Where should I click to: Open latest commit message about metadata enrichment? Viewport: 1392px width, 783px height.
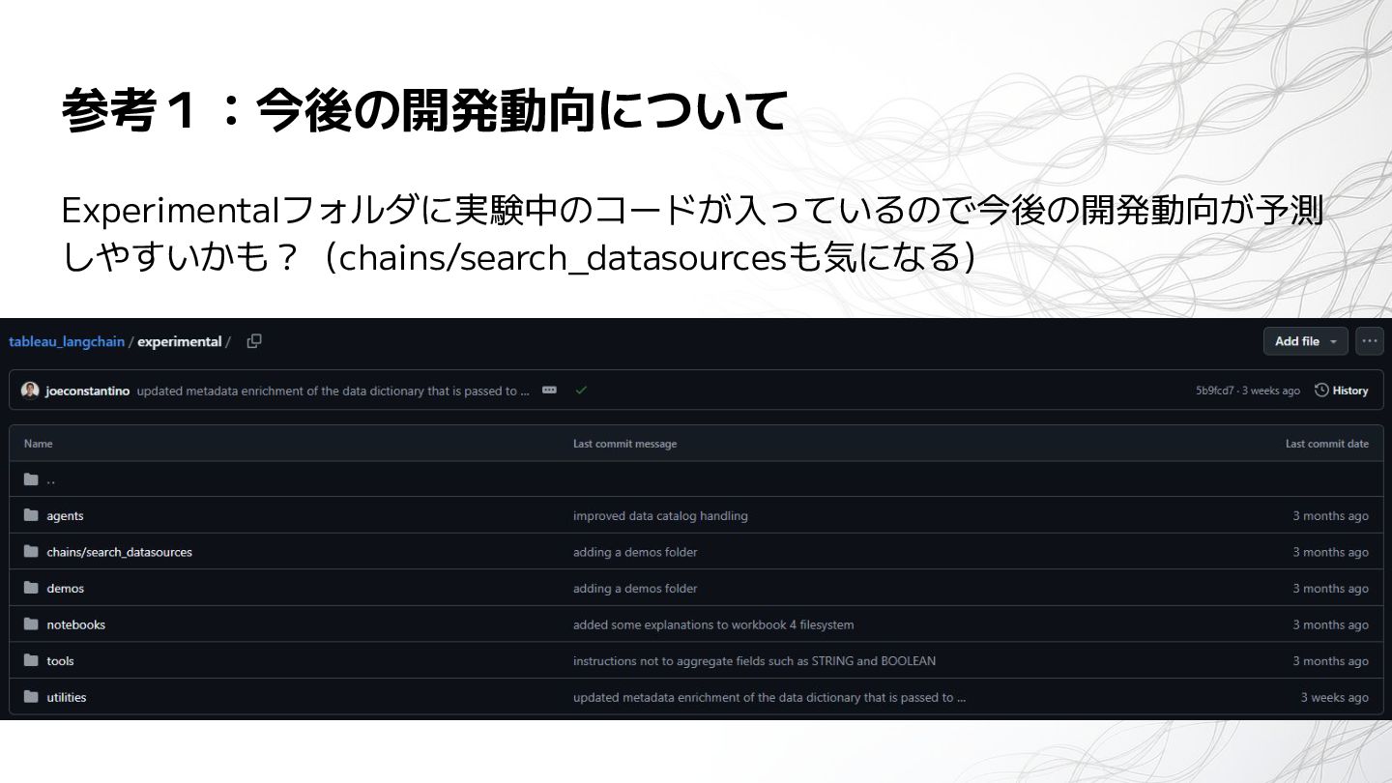pyautogui.click(x=333, y=391)
